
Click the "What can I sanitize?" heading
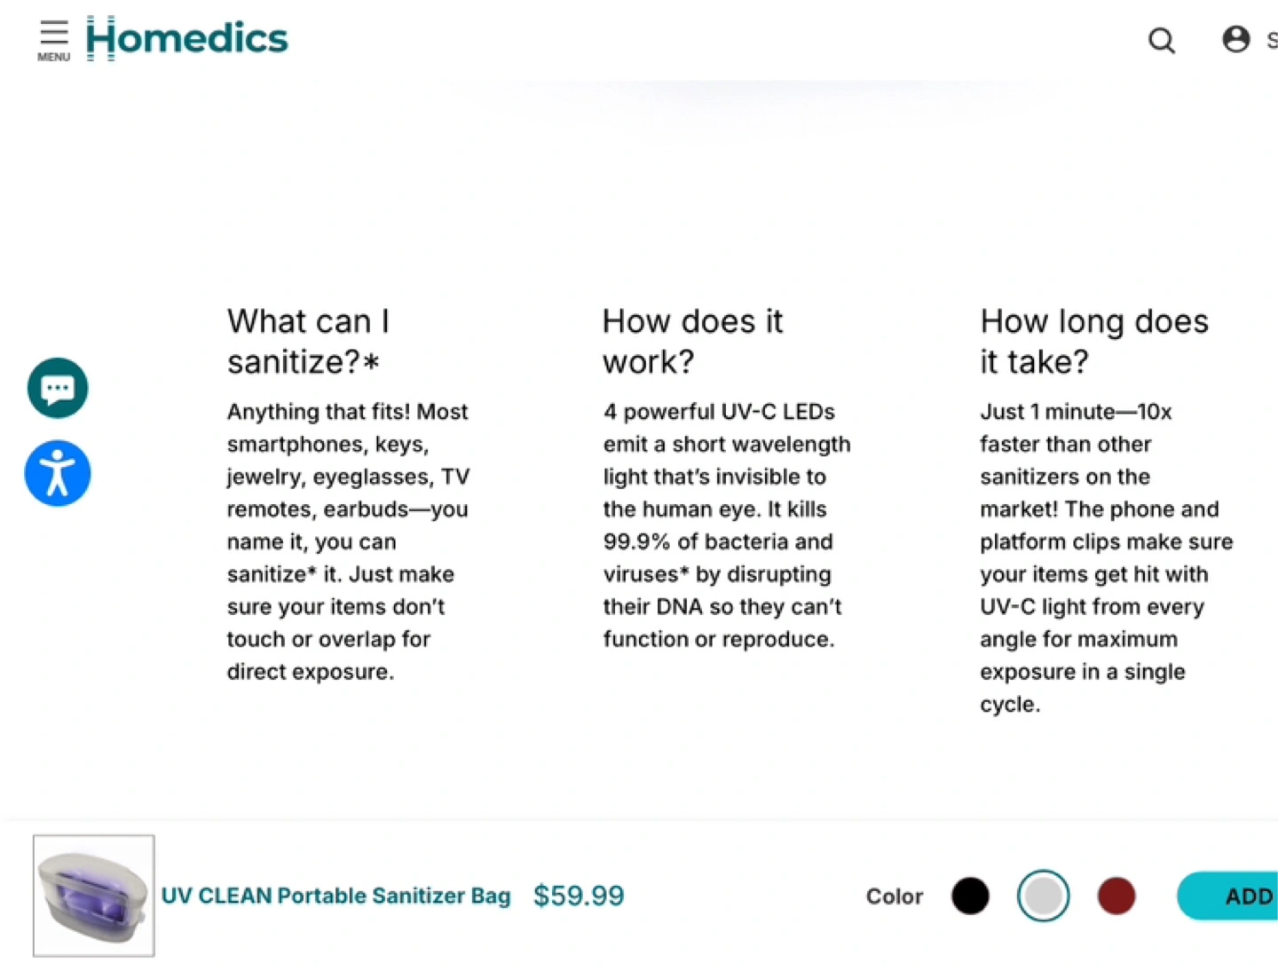coord(308,341)
